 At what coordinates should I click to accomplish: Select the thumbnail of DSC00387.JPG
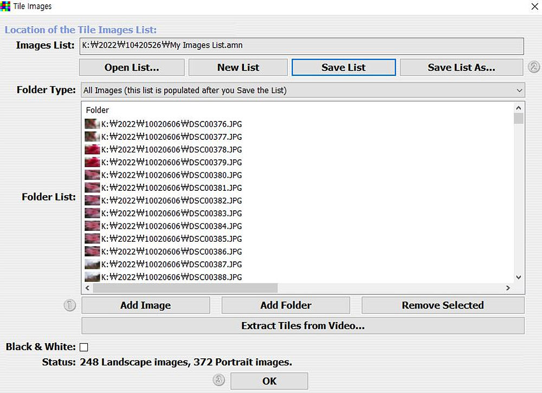92,265
